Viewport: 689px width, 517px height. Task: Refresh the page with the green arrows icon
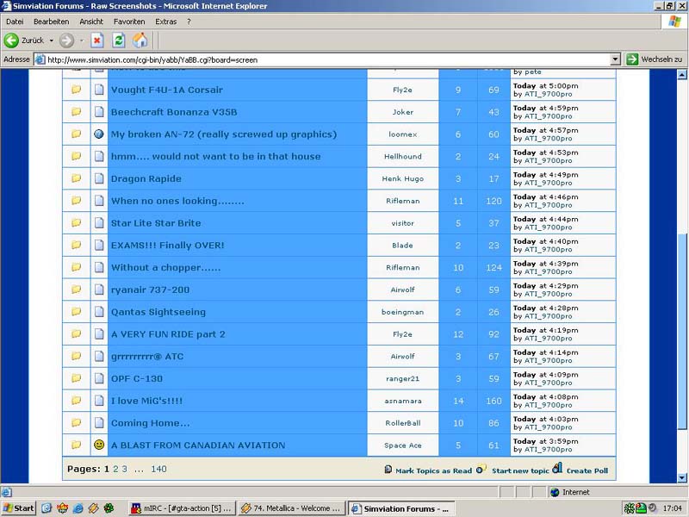(x=119, y=40)
